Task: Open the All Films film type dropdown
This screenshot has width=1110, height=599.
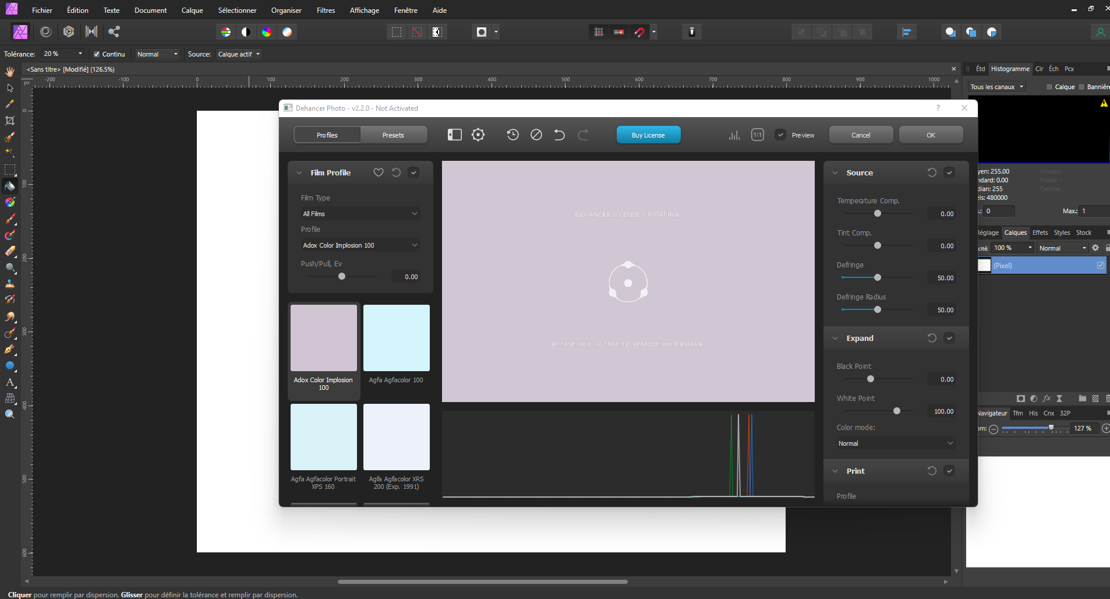Action: click(360, 214)
